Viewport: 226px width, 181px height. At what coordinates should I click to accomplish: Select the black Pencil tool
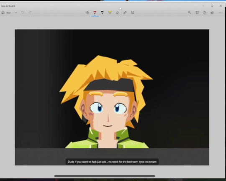102,13
